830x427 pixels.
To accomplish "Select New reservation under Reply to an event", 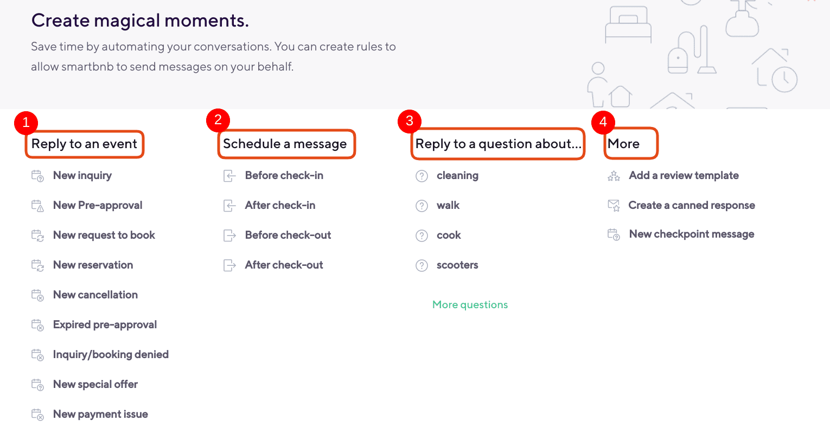I will 93,265.
